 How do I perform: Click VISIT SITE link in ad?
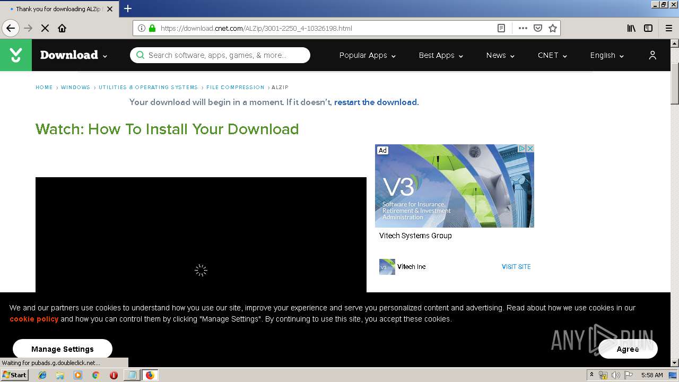pos(516,267)
